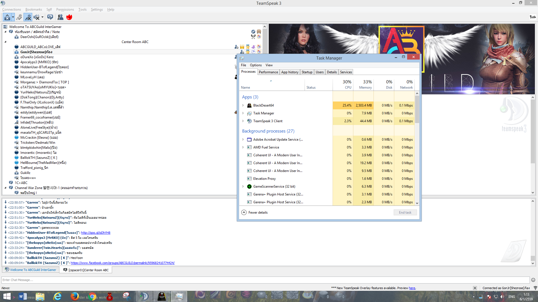Toggle the Mute Microphone toolbar button
Viewport: 538px width, 302px height.
[x=28, y=17]
